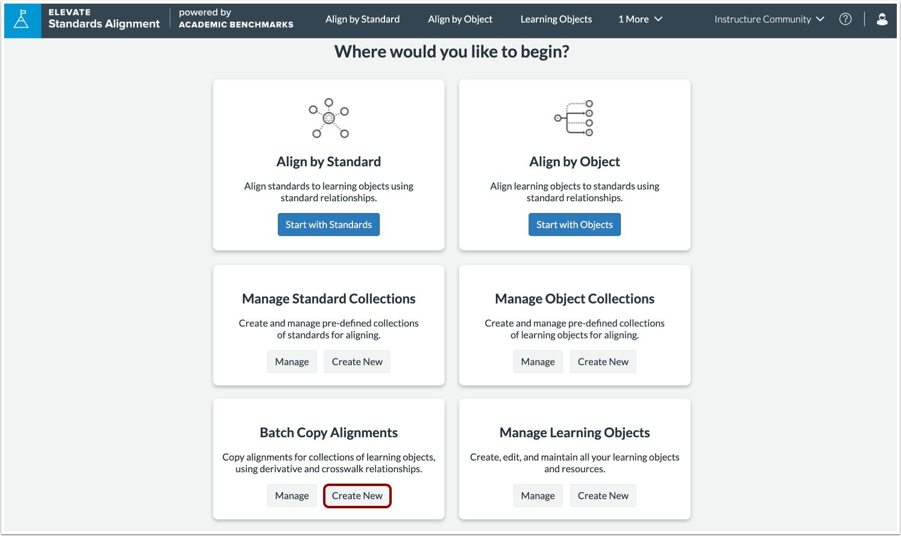Select the Align by Standard menu item
Image resolution: width=901 pixels, height=536 pixels.
tap(362, 19)
